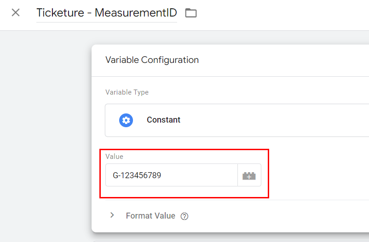Viewport: 369px width, 242px height.
Task: Expand Format Value with the chevron arrow
Action: [x=112, y=215]
